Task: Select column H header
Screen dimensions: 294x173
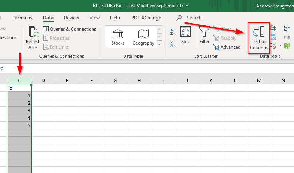Action: coord(139,81)
